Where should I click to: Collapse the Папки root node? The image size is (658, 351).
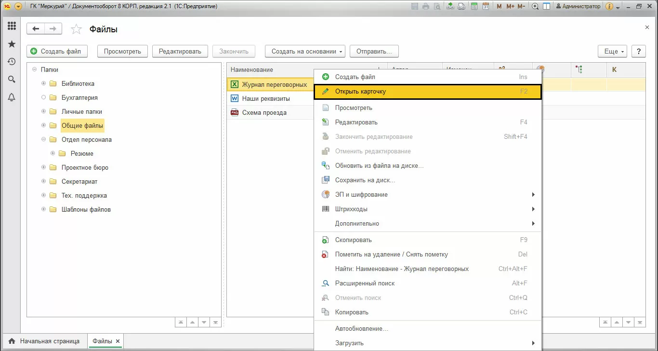coord(34,69)
